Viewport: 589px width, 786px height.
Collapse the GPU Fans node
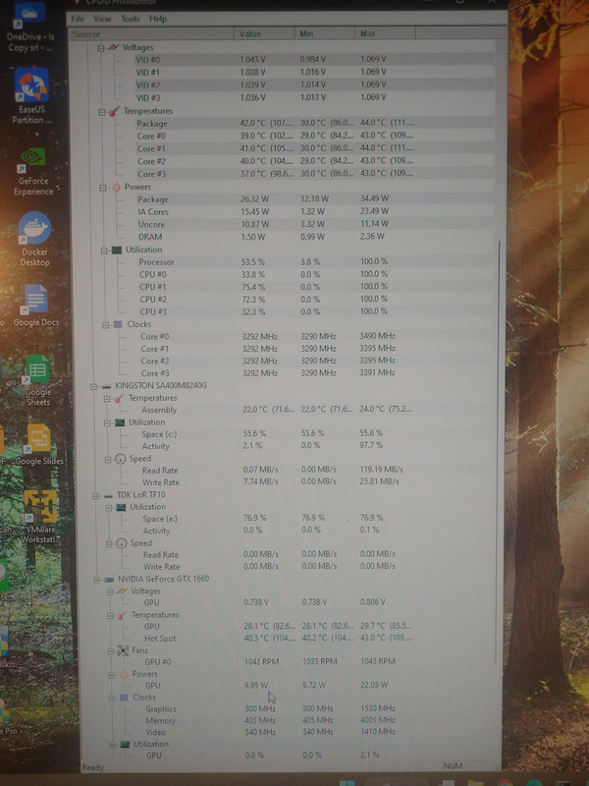111,651
